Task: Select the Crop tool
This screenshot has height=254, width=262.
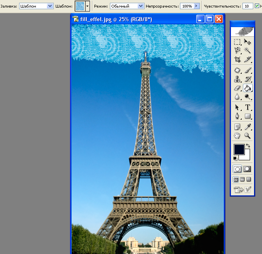Action: (237, 59)
